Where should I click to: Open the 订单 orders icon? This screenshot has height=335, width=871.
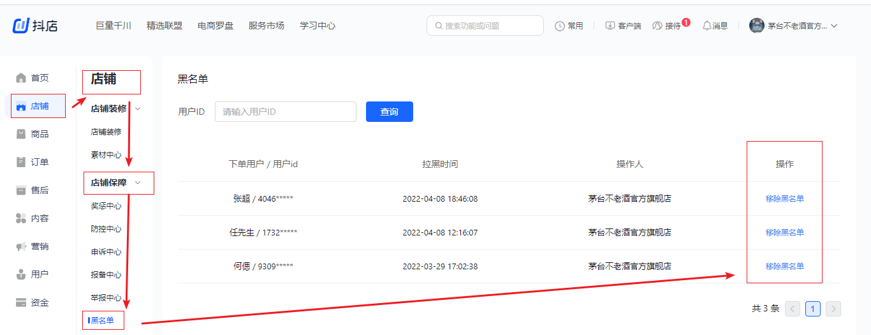(x=21, y=162)
